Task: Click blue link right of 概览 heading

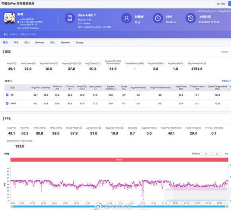Action: click(225, 52)
